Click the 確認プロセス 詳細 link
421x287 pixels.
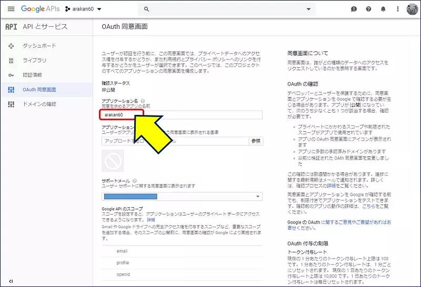click(332, 186)
